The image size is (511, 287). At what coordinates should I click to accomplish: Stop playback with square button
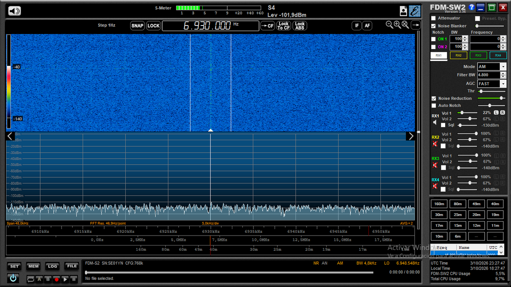pos(74,279)
